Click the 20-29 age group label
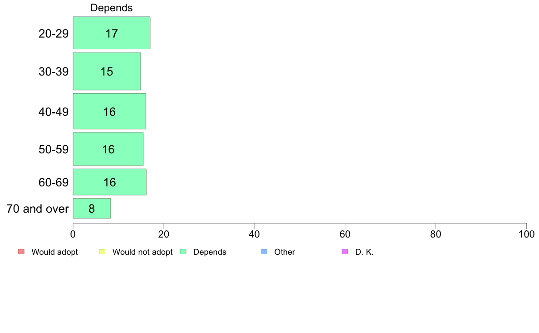Image resolution: width=539 pixels, height=333 pixels. pyautogui.click(x=54, y=33)
